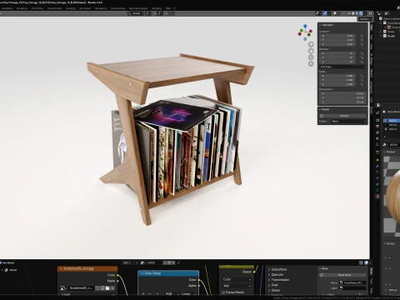
Task: Open the Folder dropdown in Details panel
Action: [x=349, y=122]
